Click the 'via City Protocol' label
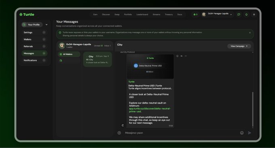This screenshot has height=148, width=275. (x=127, y=52)
